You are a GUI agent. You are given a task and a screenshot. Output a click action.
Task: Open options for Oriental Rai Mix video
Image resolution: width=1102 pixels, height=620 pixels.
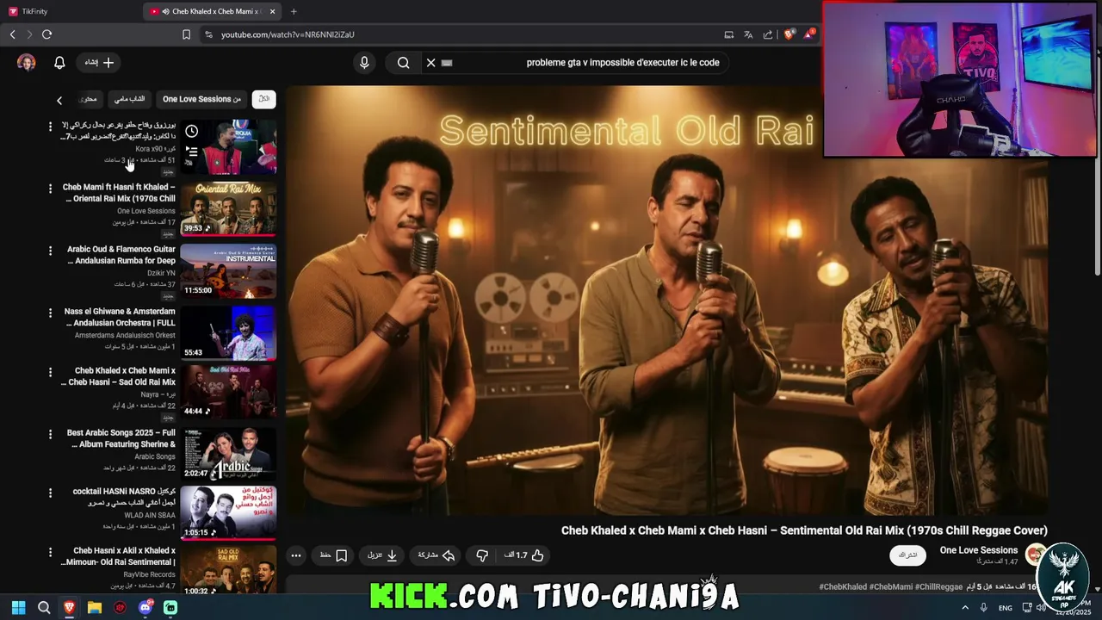(x=50, y=188)
